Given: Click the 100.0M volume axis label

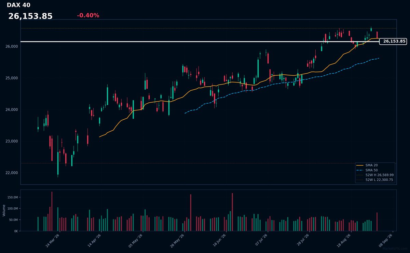Looking at the screenshot, I should tap(13, 209).
